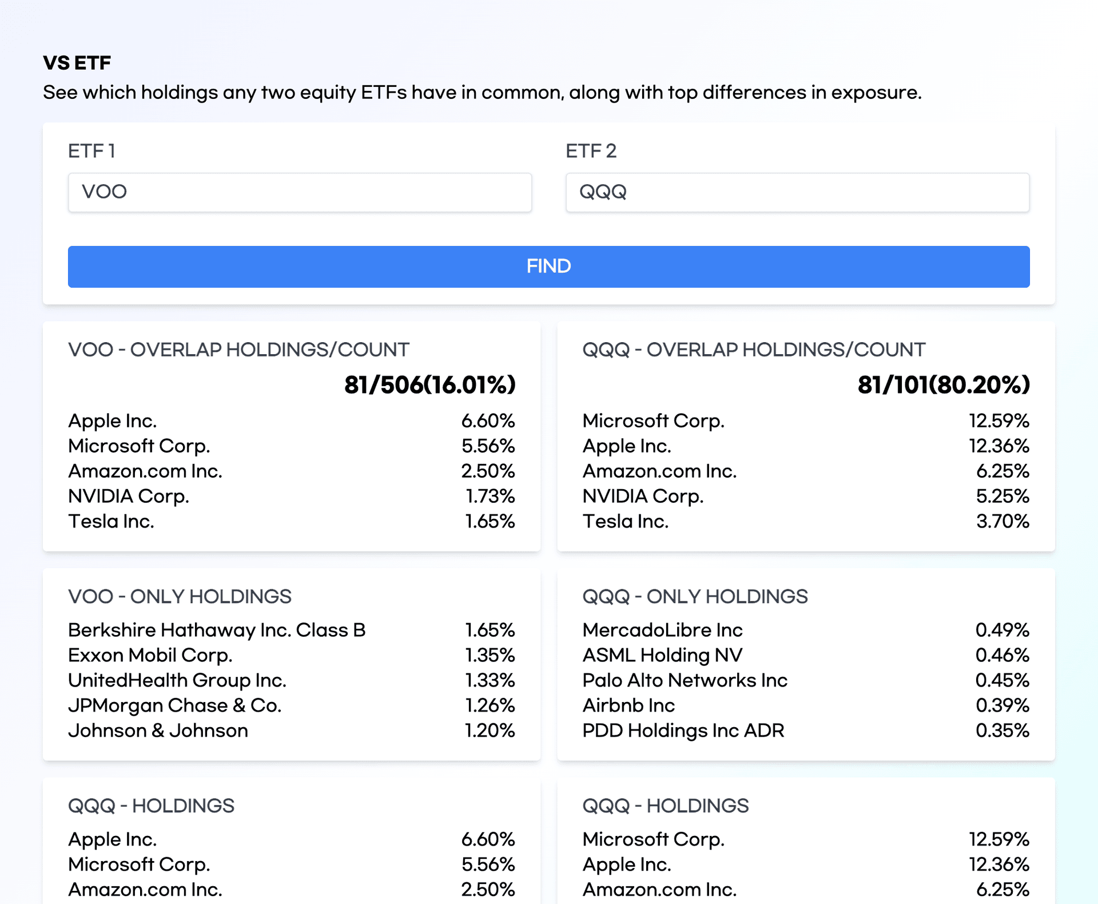Click NVIDIA Corp. in the QQQ overlap card
This screenshot has height=904, width=1098.
click(x=643, y=496)
